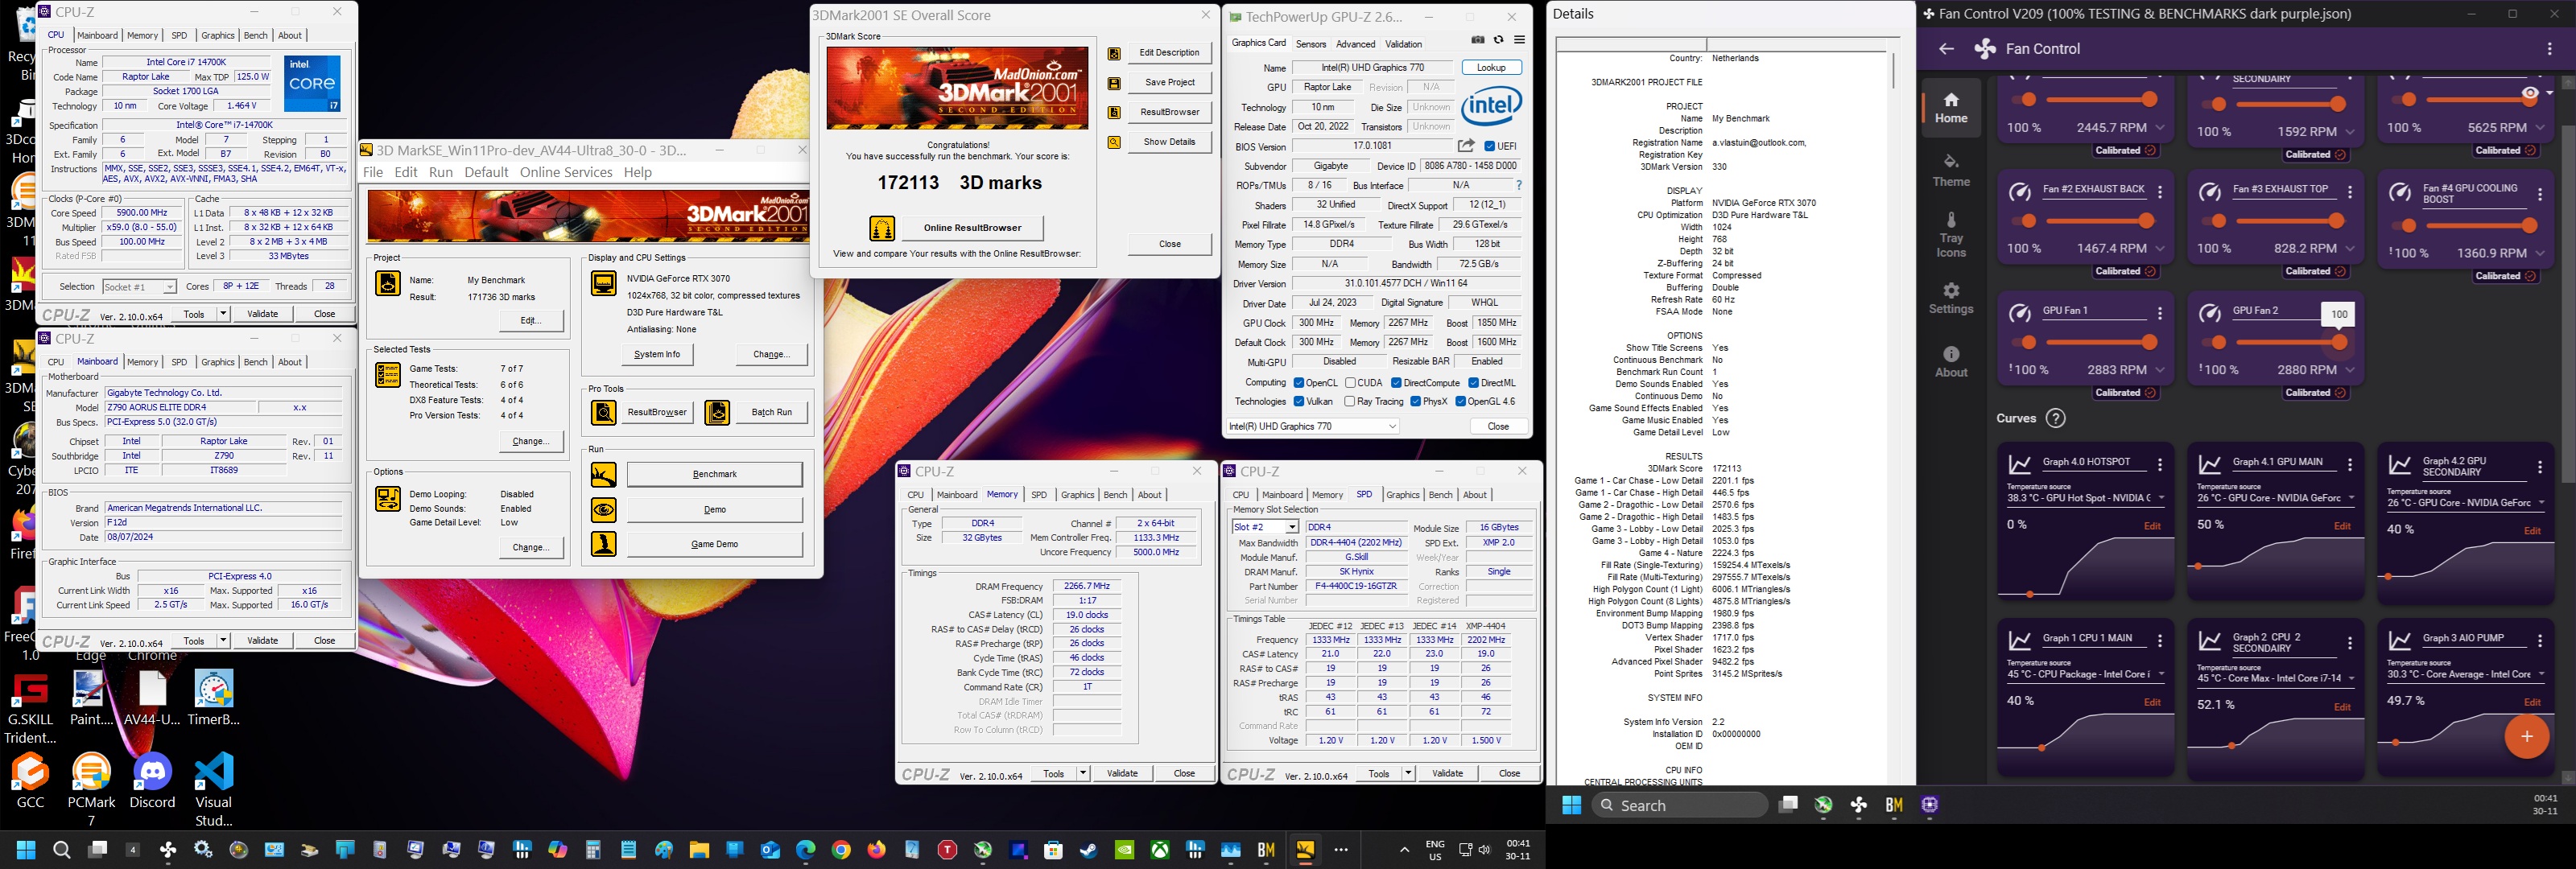Open Tray Icons in Fan Control sidebar
The height and width of the screenshot is (869, 2576).
(x=1951, y=235)
